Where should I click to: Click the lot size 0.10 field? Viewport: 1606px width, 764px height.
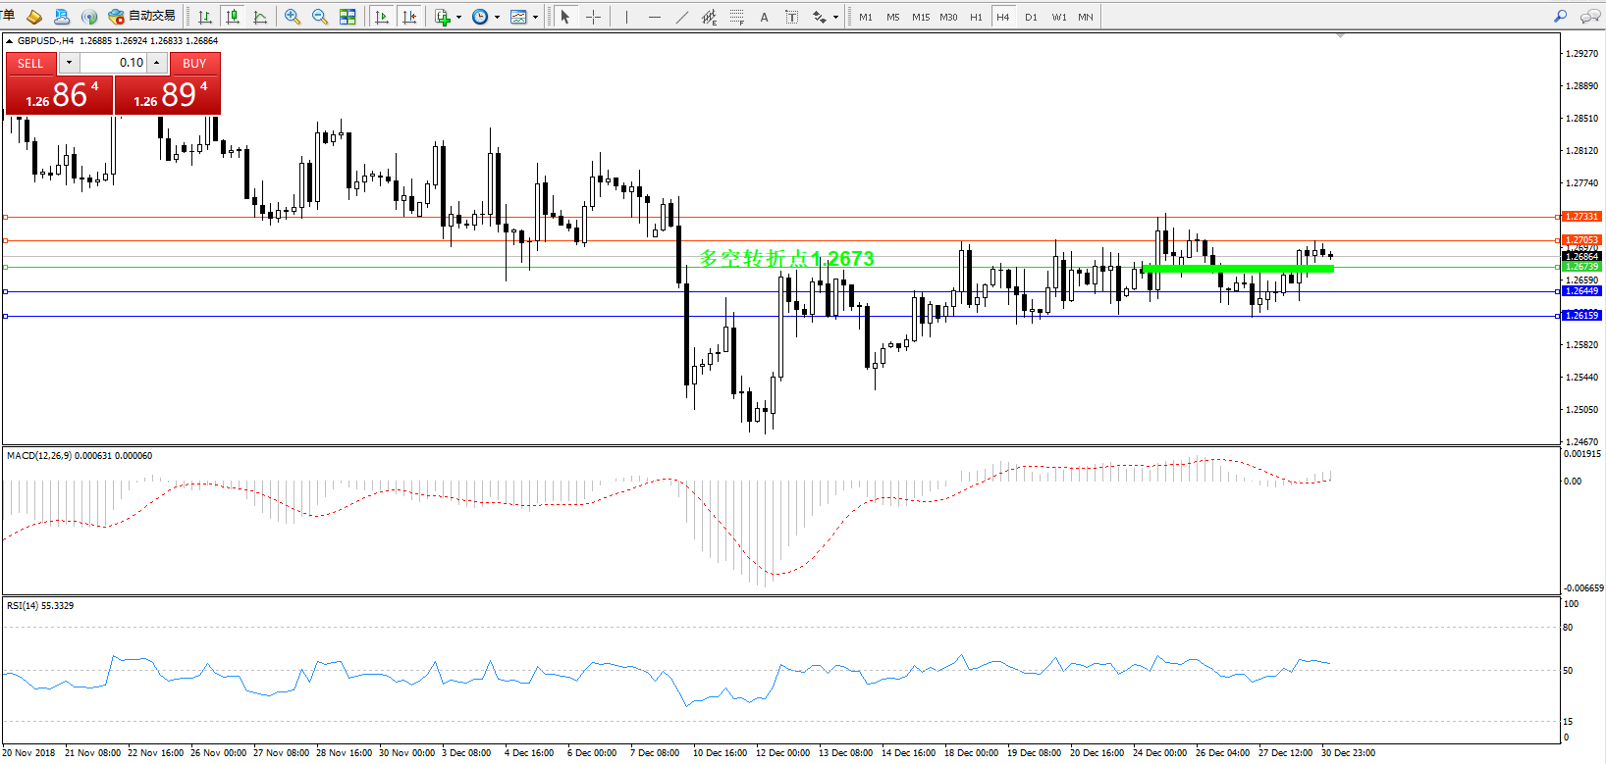113,63
